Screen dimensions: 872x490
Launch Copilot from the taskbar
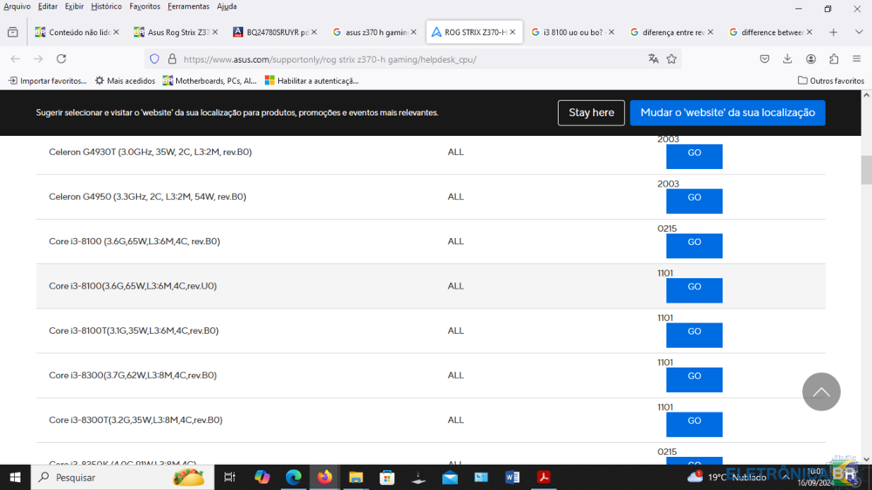coord(262,477)
